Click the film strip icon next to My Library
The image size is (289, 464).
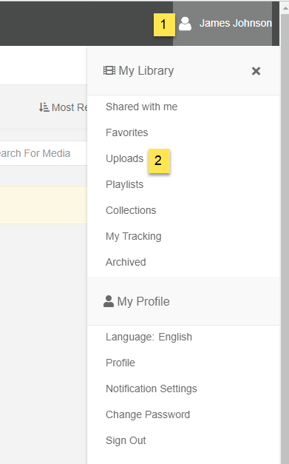click(x=109, y=70)
